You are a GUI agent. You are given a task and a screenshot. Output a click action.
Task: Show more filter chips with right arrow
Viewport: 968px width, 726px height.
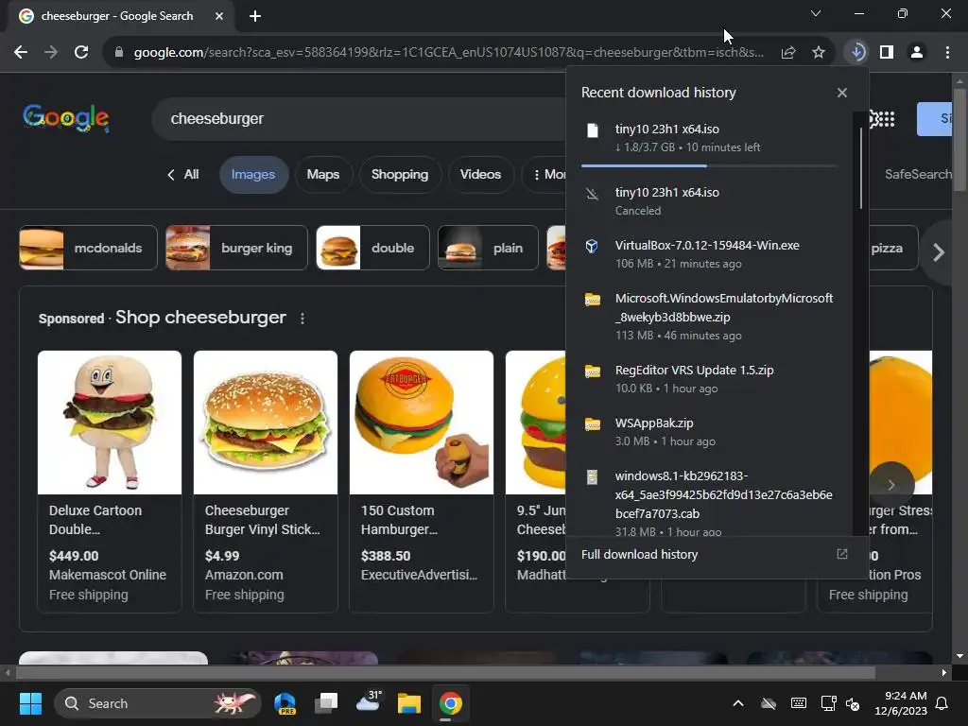pos(939,251)
